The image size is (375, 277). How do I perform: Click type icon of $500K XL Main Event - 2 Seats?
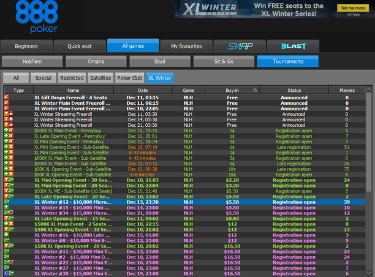tap(9, 224)
